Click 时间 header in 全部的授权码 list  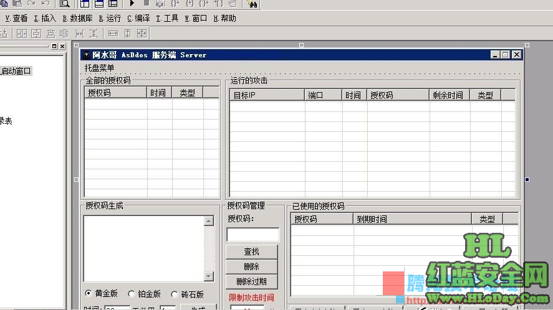pos(159,93)
